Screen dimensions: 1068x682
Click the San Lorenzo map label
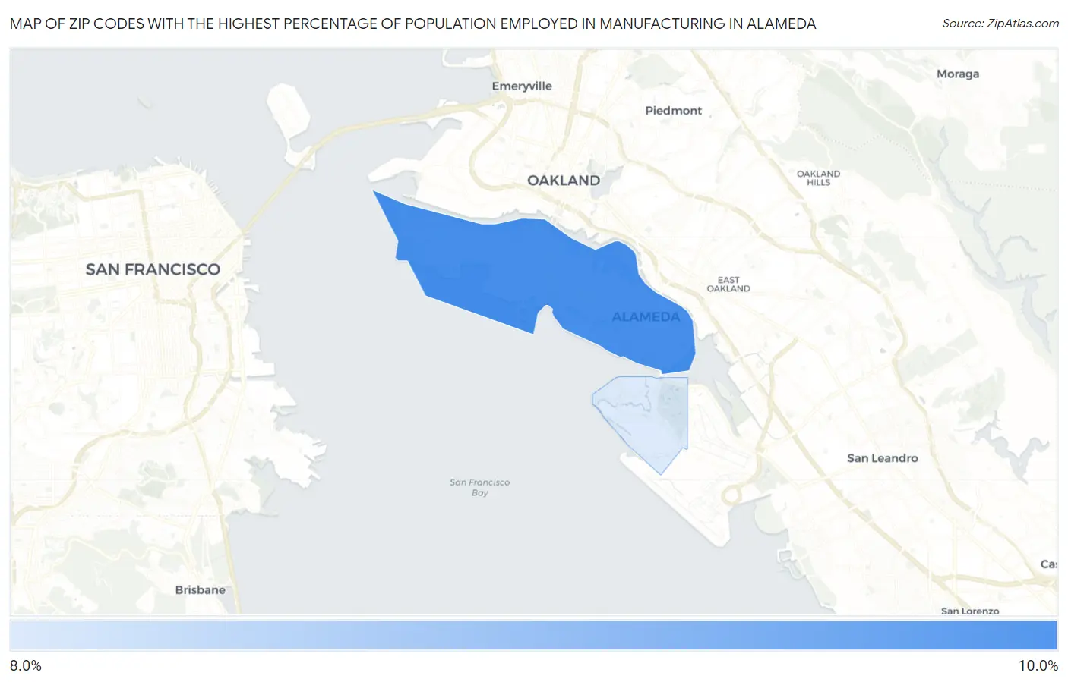(970, 611)
